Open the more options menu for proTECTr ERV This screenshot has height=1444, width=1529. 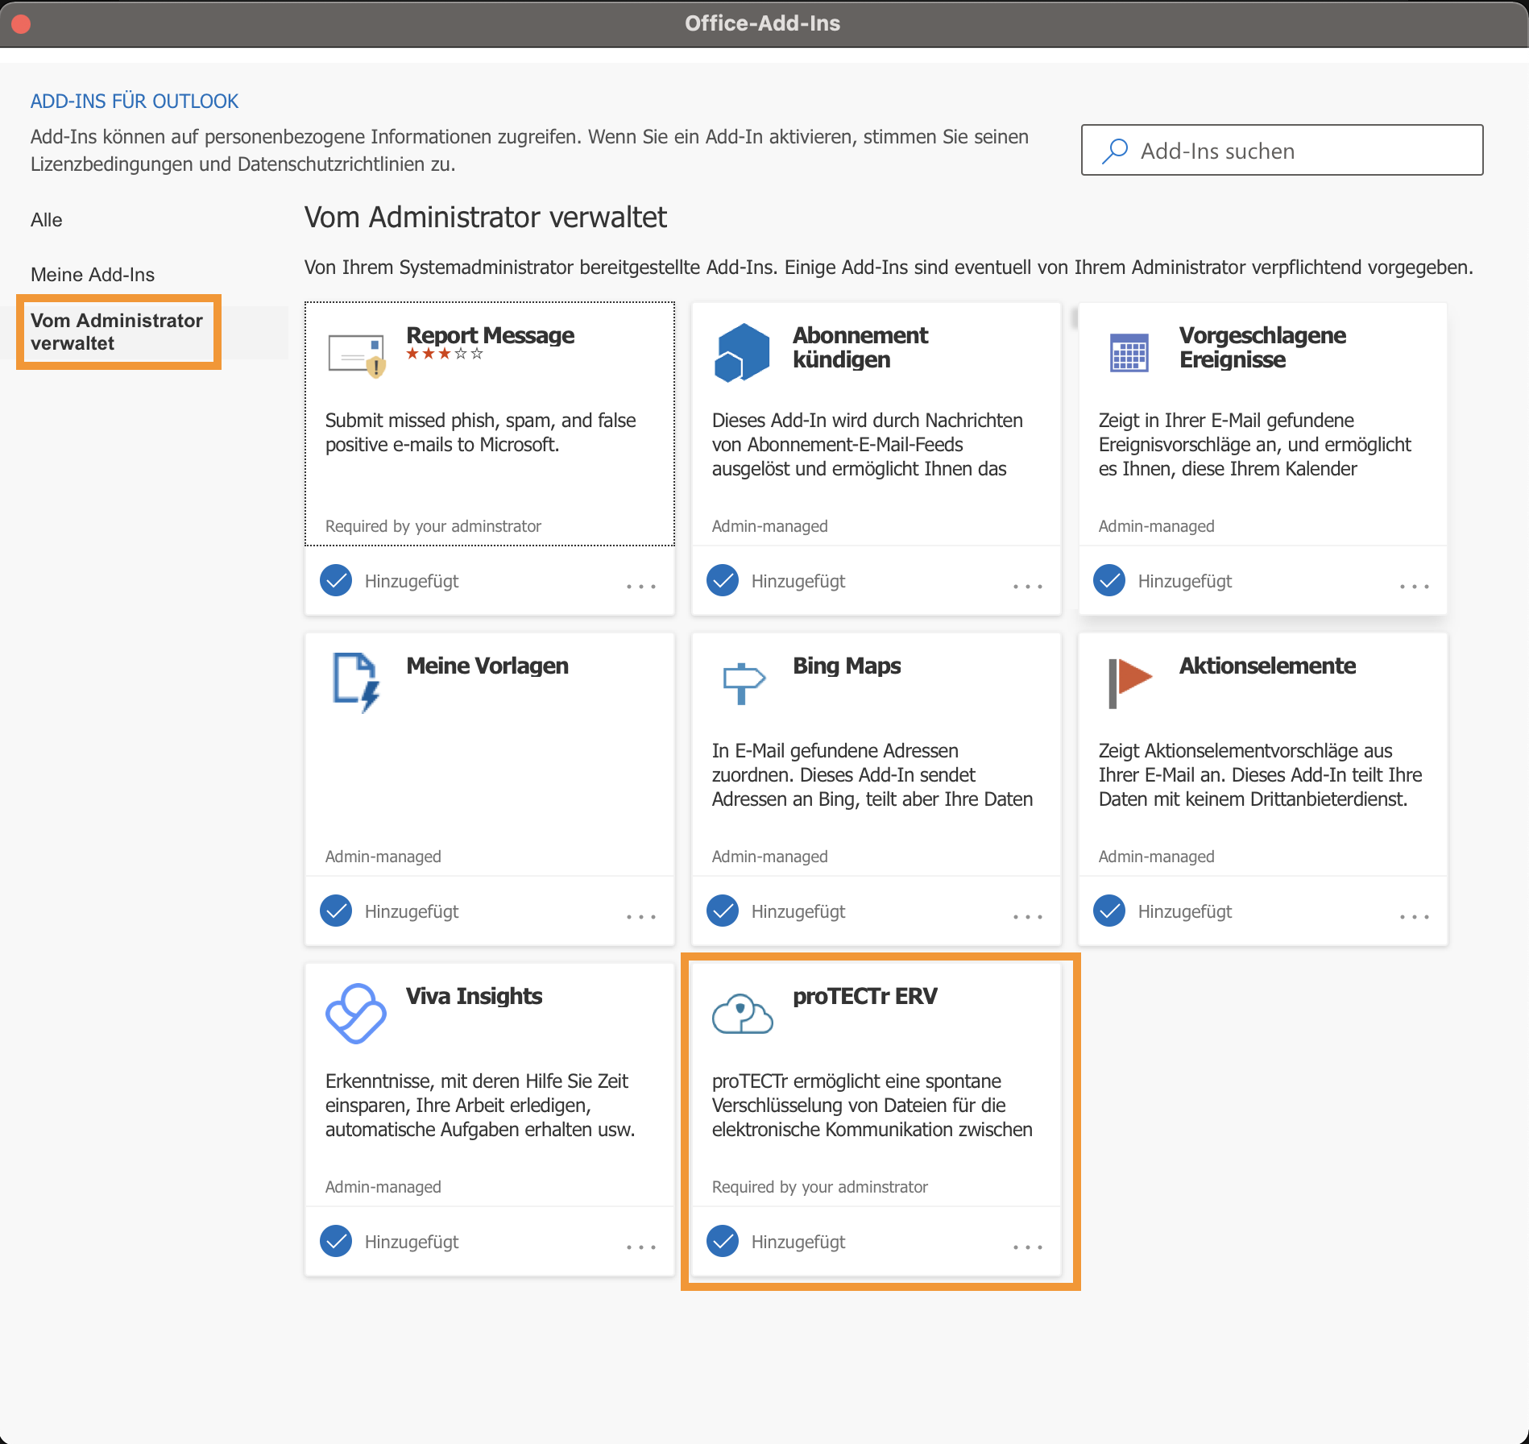(x=1028, y=1247)
